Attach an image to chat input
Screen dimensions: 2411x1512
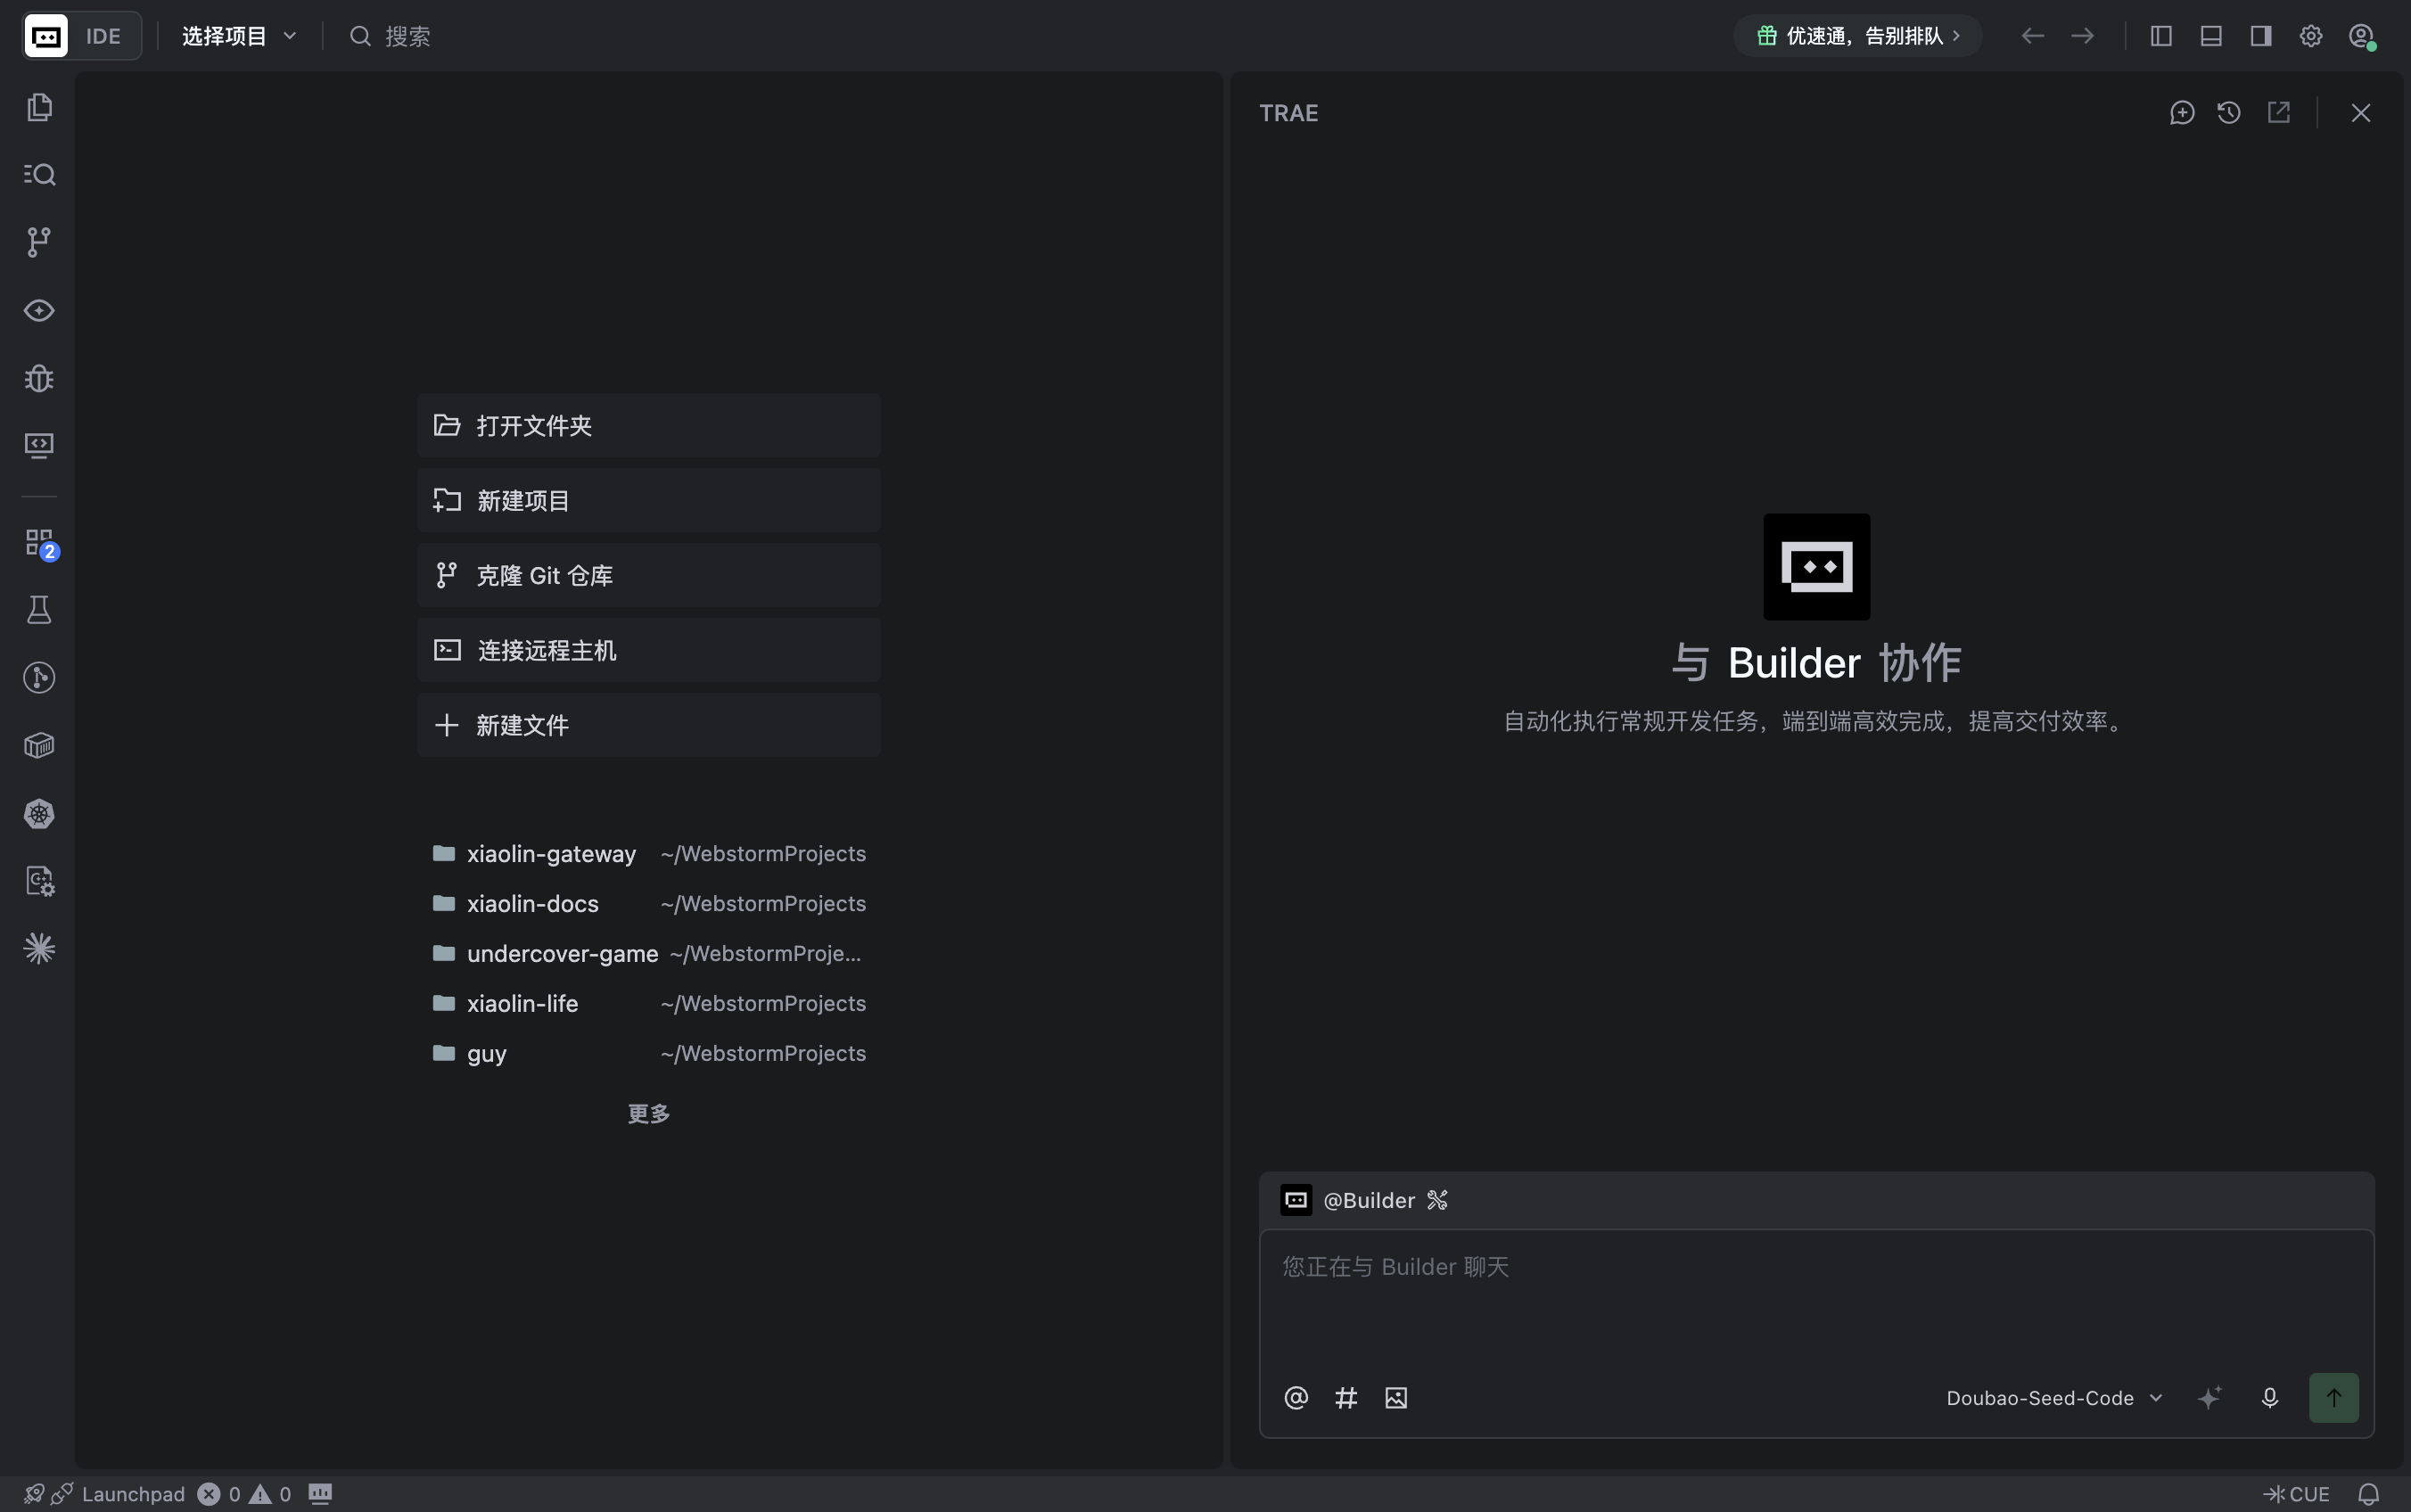pos(1396,1398)
